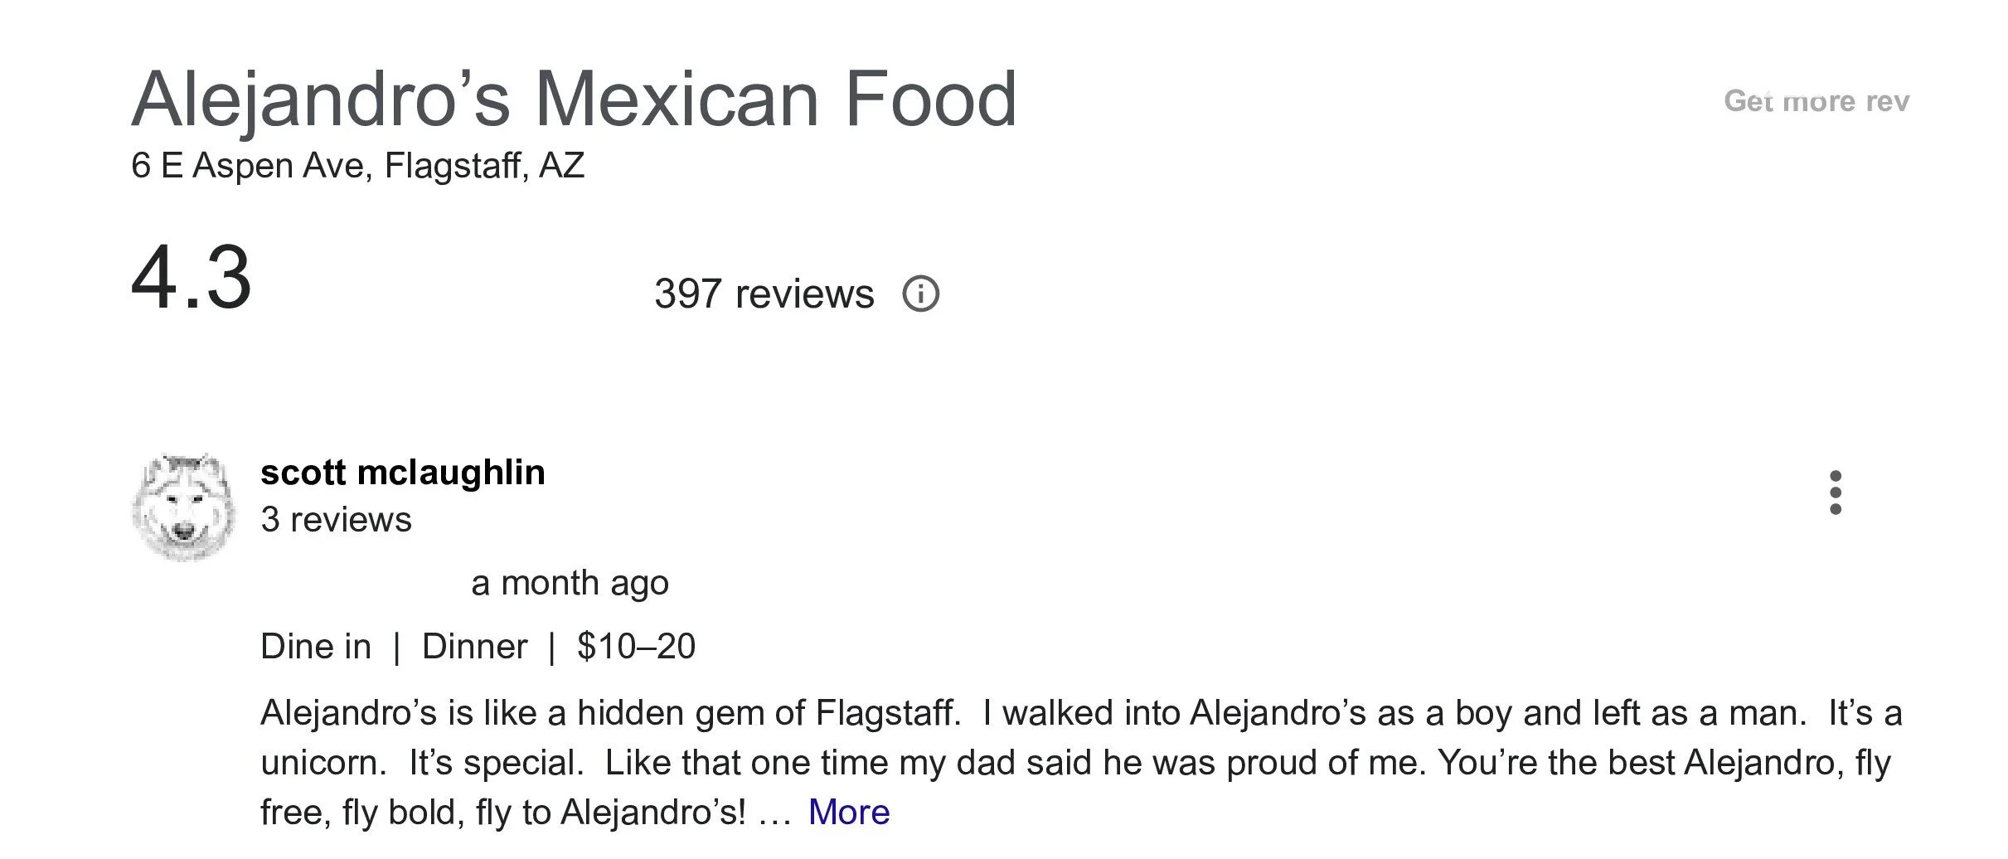The width and height of the screenshot is (2008, 859).
Task: Click the 6 E Aspen Ave address
Action: pos(357,165)
